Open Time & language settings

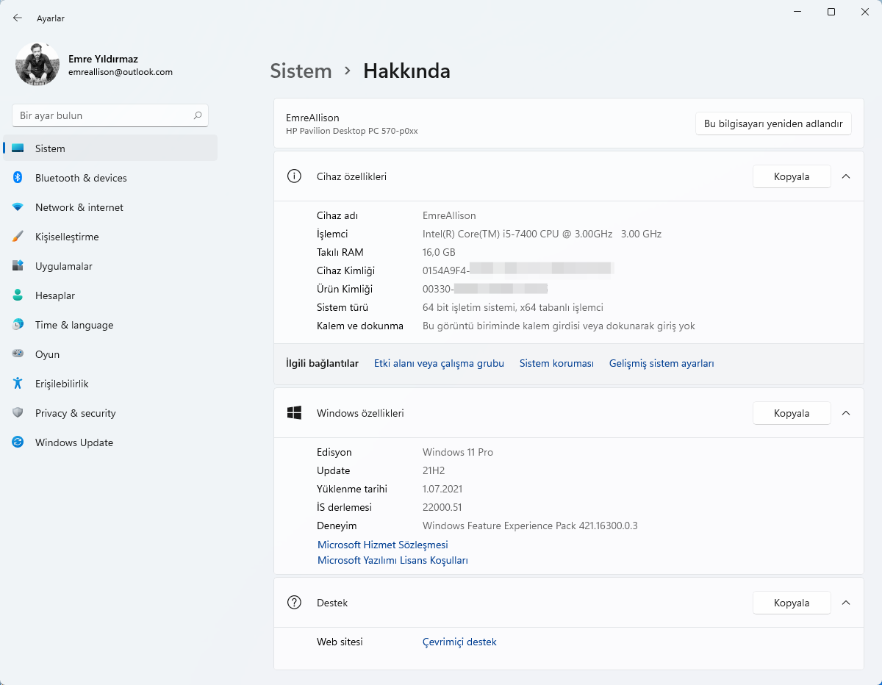pos(74,325)
